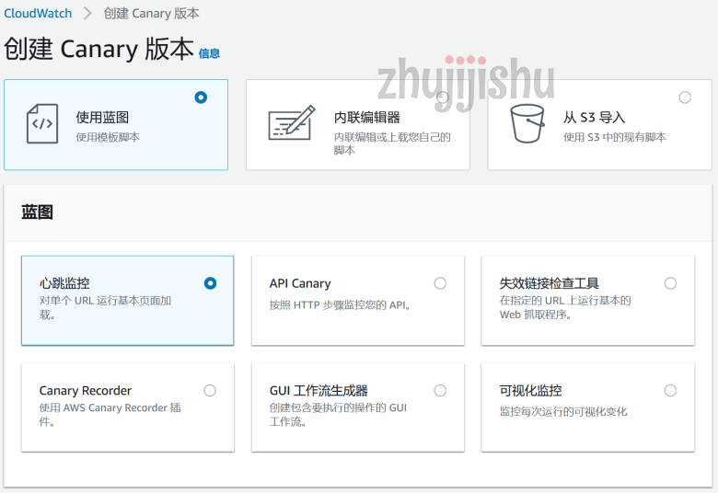Select the 使用蓝图 radio button
Screen dimensions: 718x493
click(201, 97)
